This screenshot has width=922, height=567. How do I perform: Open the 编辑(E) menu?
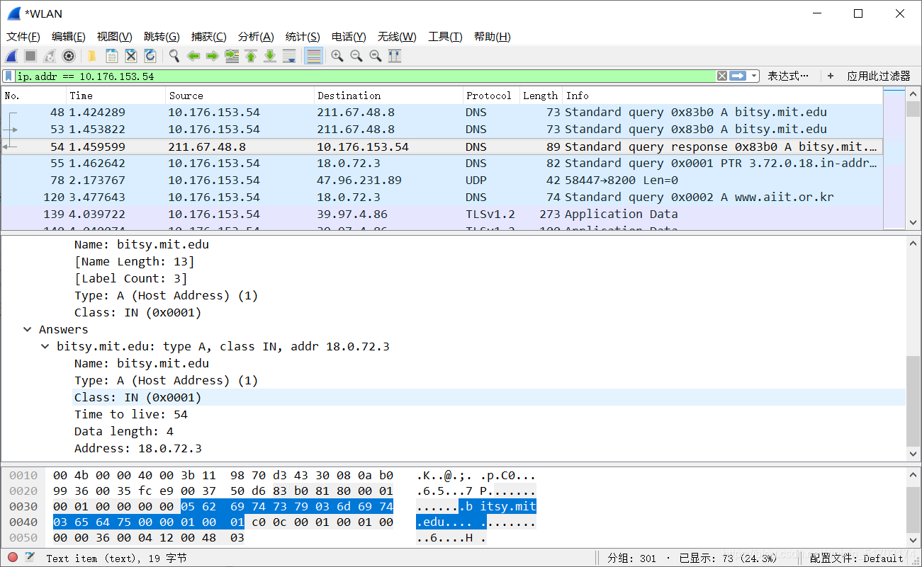[x=69, y=37]
